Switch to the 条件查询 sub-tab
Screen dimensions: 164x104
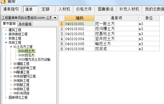click(x=25, y=24)
